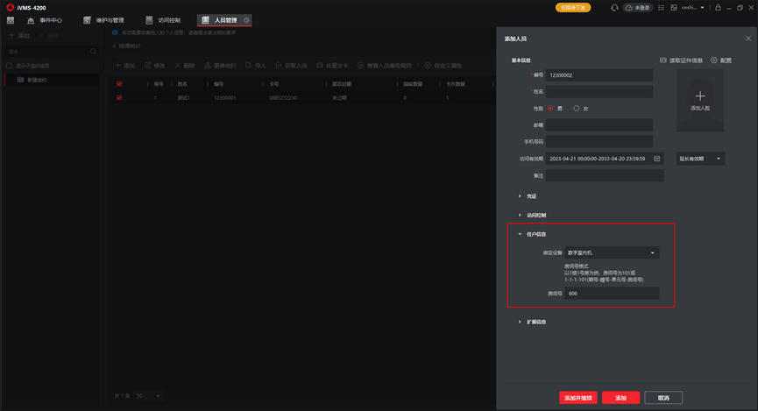Toggle the select-all checkbox in table header
This screenshot has height=411, width=758.
119,83
